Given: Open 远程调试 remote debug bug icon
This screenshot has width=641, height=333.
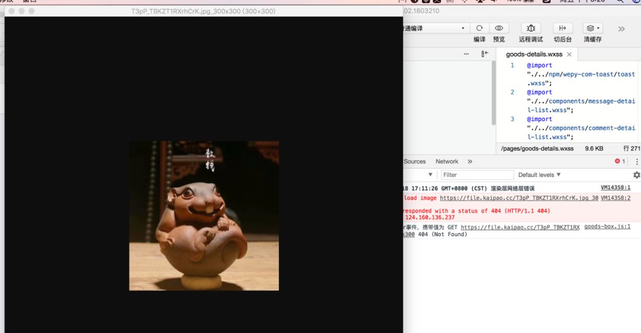Looking at the screenshot, I should click(531, 28).
